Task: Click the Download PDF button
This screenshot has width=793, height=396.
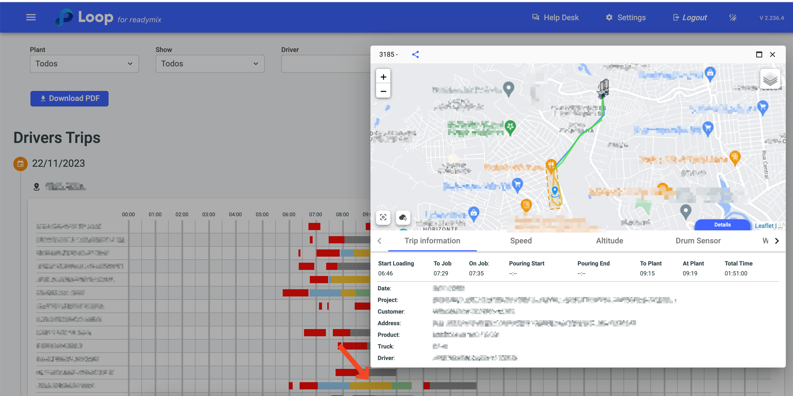Action: [x=69, y=98]
